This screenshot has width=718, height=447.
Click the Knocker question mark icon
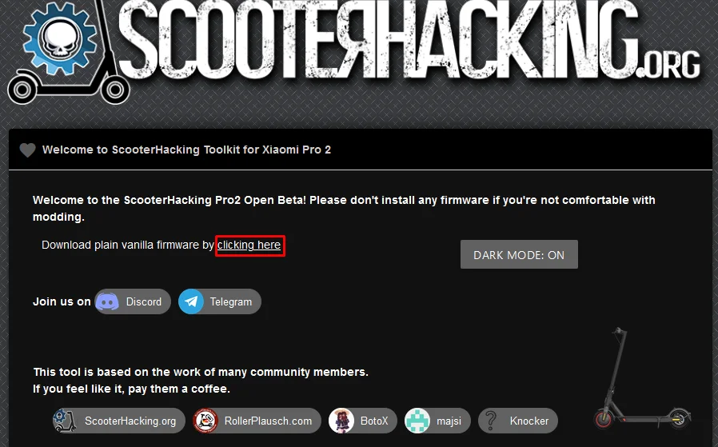(491, 421)
